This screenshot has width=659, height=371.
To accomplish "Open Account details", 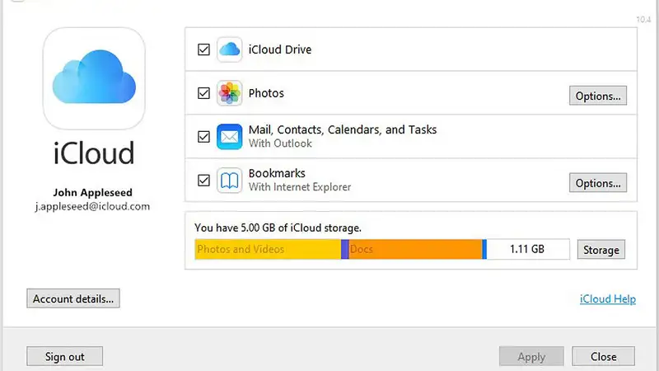I will [x=73, y=298].
